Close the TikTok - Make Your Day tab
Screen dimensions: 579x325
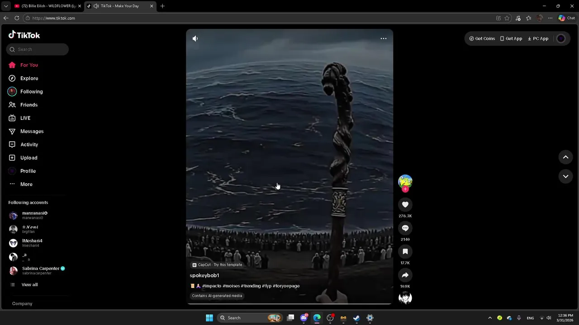(x=152, y=6)
